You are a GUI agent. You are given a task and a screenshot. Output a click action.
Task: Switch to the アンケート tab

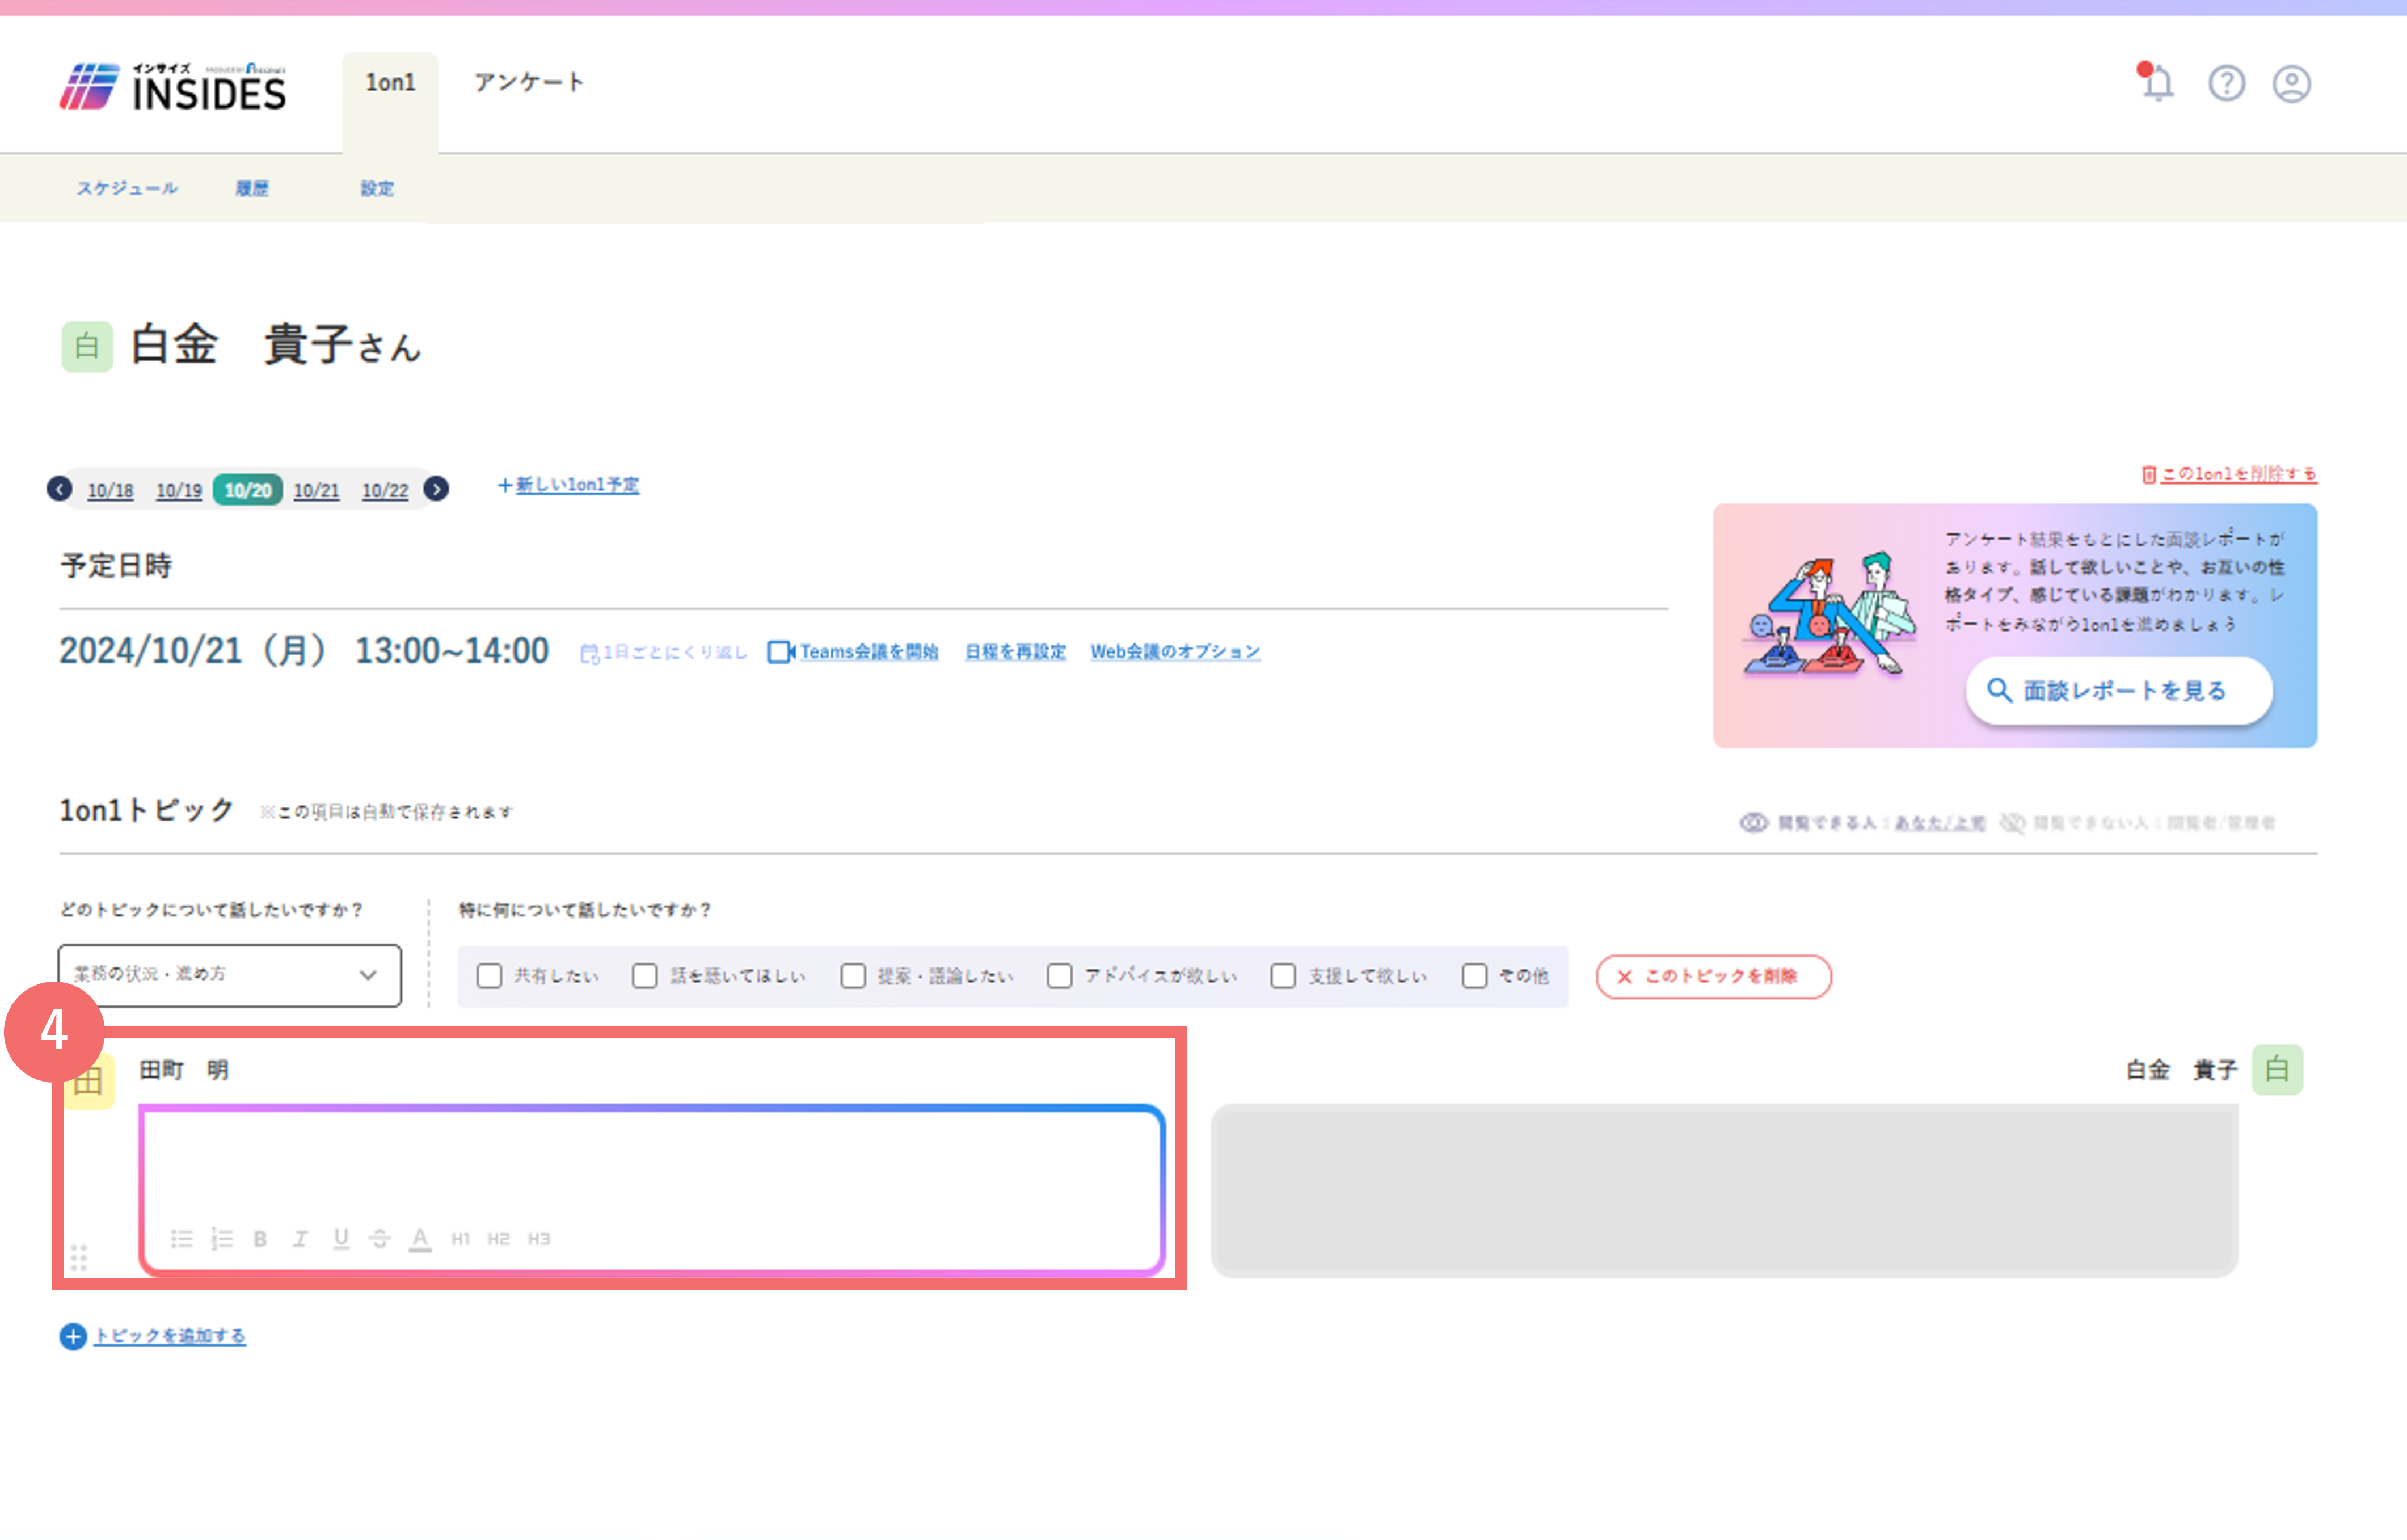coord(529,82)
